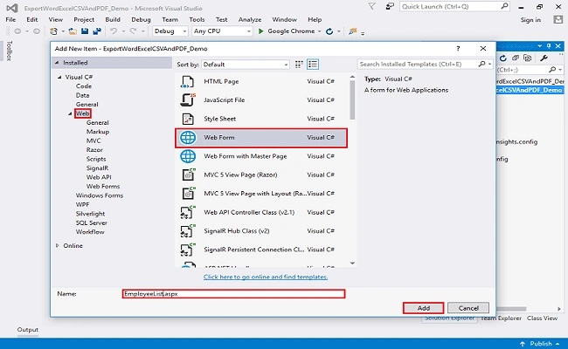
Task: Select the MVC category under Web
Action: click(94, 140)
